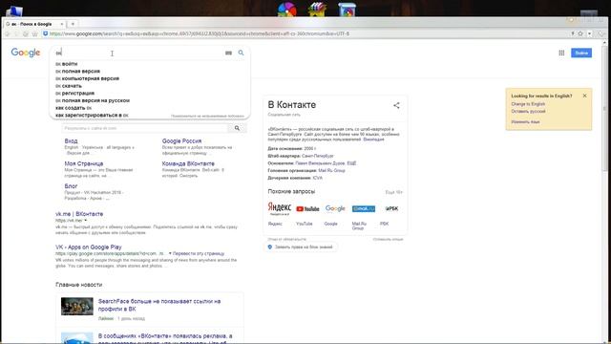The width and height of the screenshot is (611, 344).
Task: Click the shield icon left of the URL
Action: [46, 34]
